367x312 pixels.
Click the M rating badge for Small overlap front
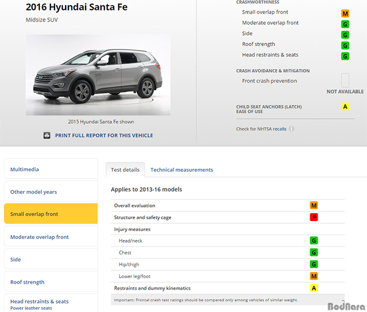[345, 13]
